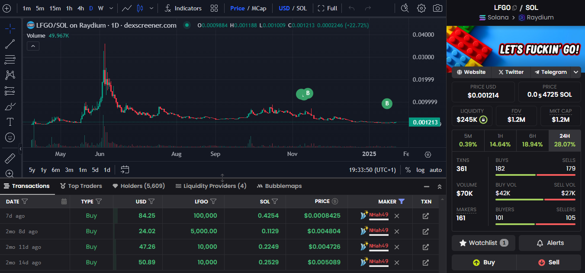Toggle price column dollar display

click(335, 201)
